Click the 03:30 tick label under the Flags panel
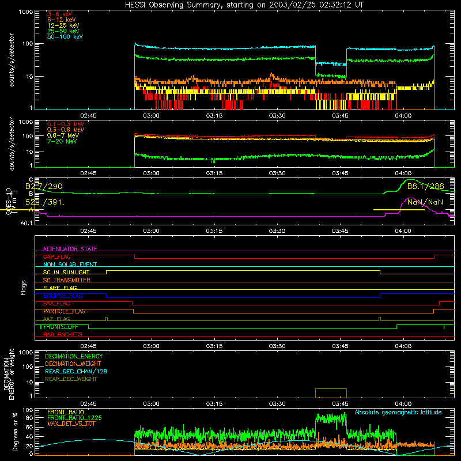The image size is (461, 461). (277, 346)
